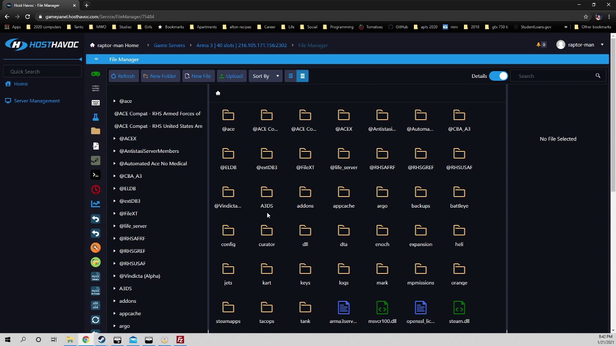Viewport: 616px width, 346px height.
Task: Select the mpmissions folder thumbnail
Action: (x=421, y=274)
